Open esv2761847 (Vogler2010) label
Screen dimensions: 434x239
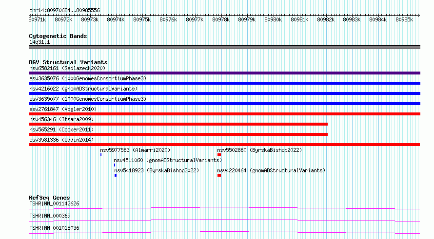pos(63,109)
